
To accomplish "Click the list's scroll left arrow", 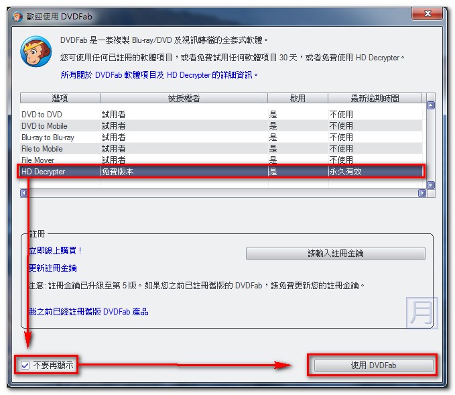I will coord(24,193).
